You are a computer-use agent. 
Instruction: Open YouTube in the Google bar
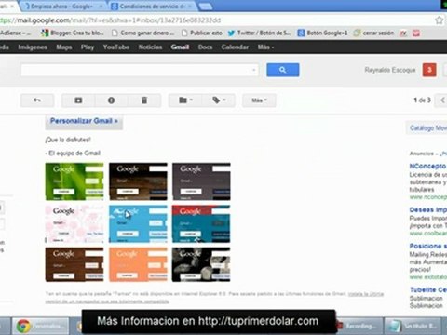(116, 47)
